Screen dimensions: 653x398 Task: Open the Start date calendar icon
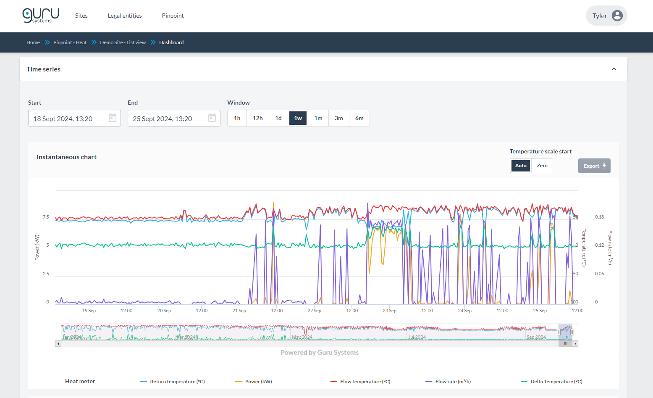[113, 118]
